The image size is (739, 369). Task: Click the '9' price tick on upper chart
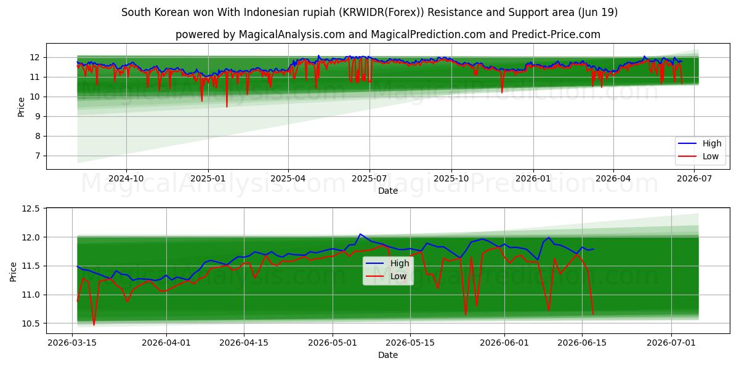37,116
